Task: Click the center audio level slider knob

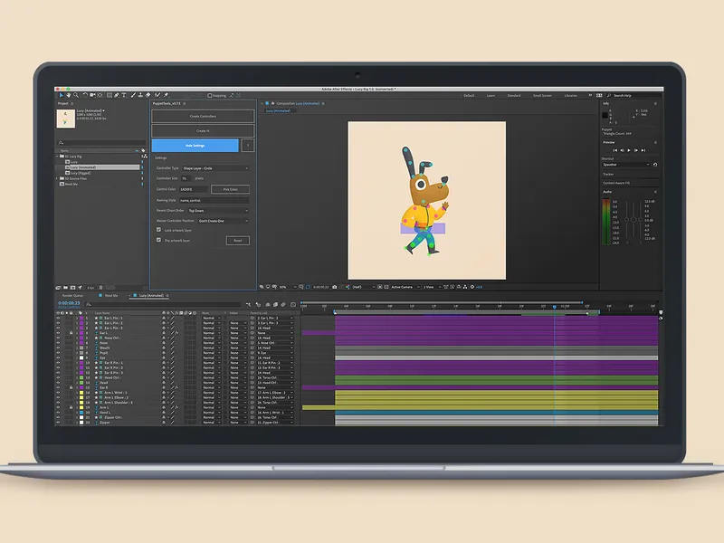Action: click(x=633, y=220)
